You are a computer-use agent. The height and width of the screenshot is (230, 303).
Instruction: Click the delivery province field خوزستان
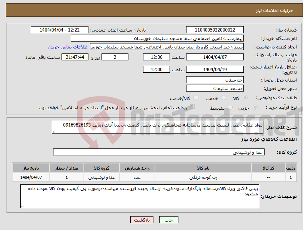click(x=215, y=80)
